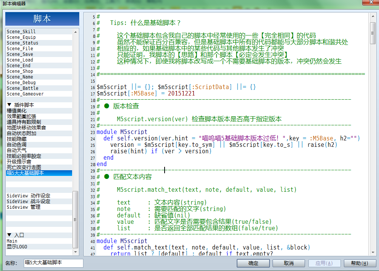The image size is (379, 271).
Task: Select the 槽值美化 script
Action: point(39,111)
